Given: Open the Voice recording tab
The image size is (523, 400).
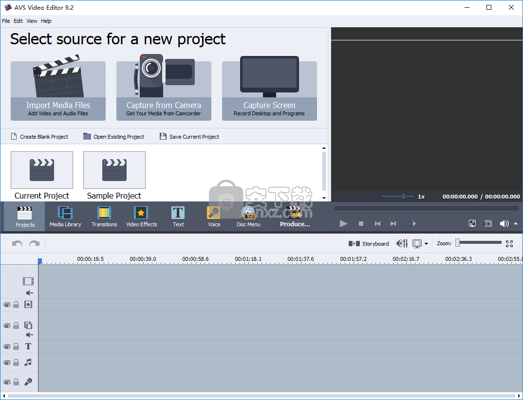Looking at the screenshot, I should pos(214,217).
